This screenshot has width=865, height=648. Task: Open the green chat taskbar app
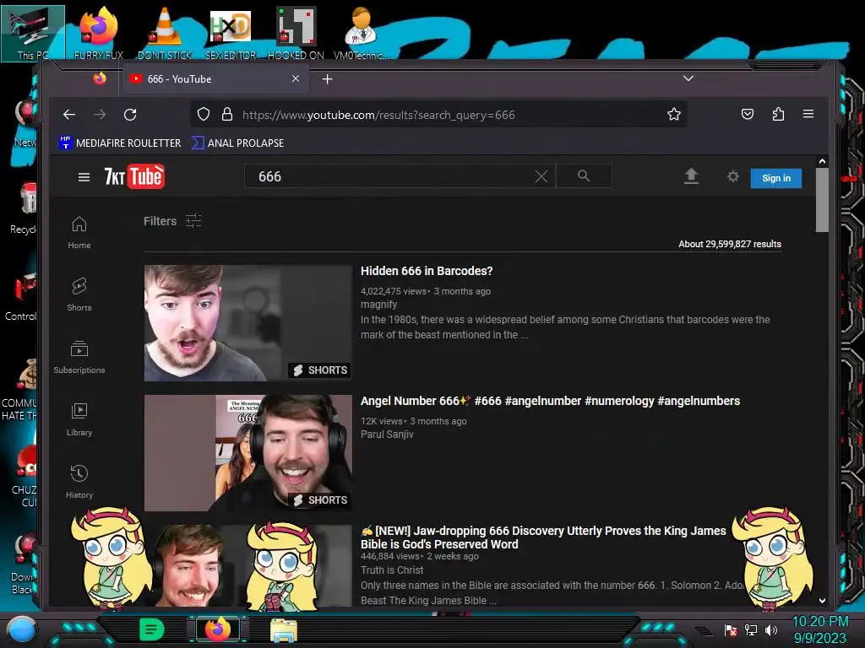[152, 629]
